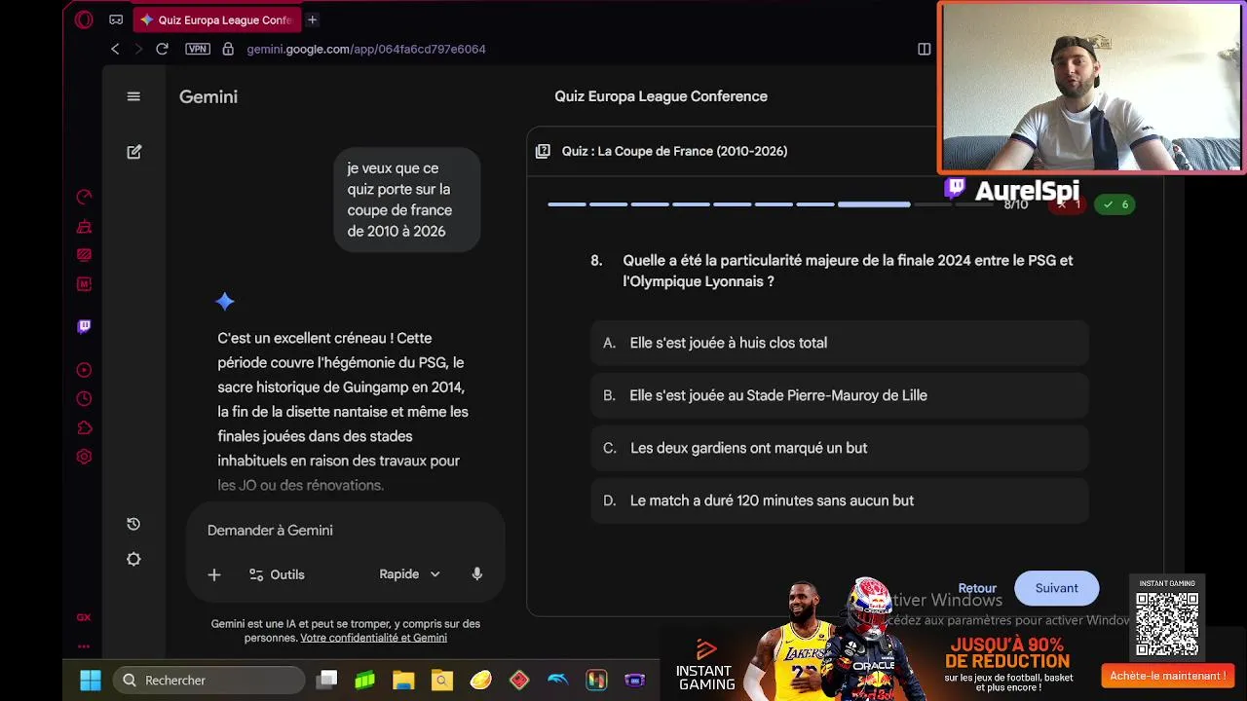Click the green correct-answers counter 6
This screenshot has width=1247, height=701.
tap(1115, 204)
